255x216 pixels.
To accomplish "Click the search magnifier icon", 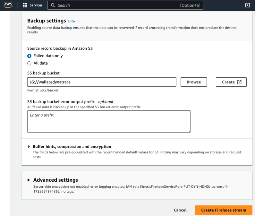I will (x=53, y=5).
